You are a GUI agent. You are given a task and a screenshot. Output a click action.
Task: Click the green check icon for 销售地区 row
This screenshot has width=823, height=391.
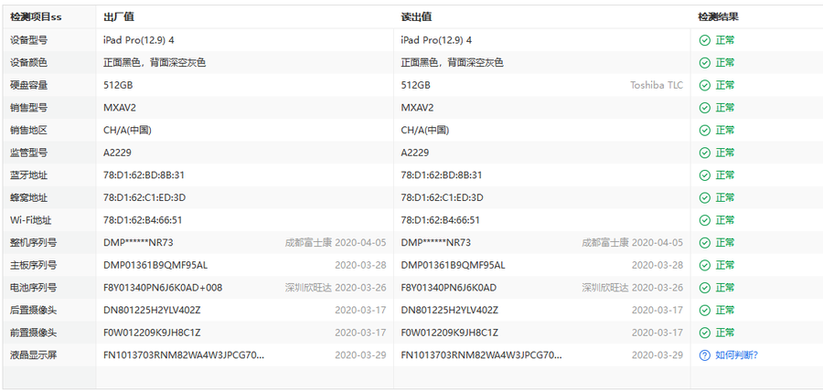[x=704, y=130]
